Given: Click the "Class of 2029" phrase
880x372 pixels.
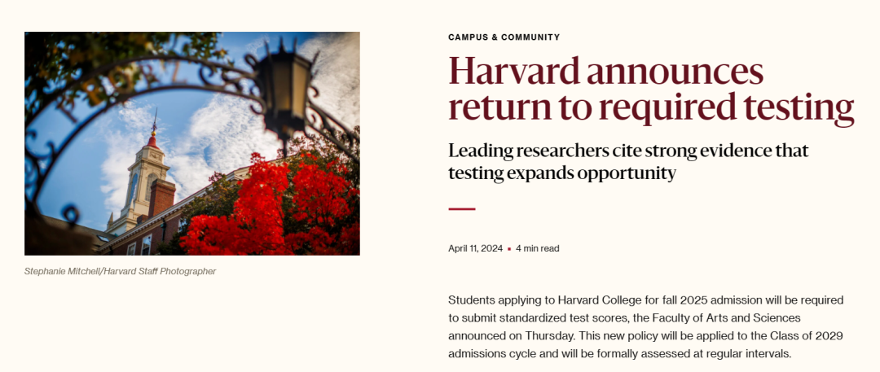Looking at the screenshot, I should [x=814, y=336].
